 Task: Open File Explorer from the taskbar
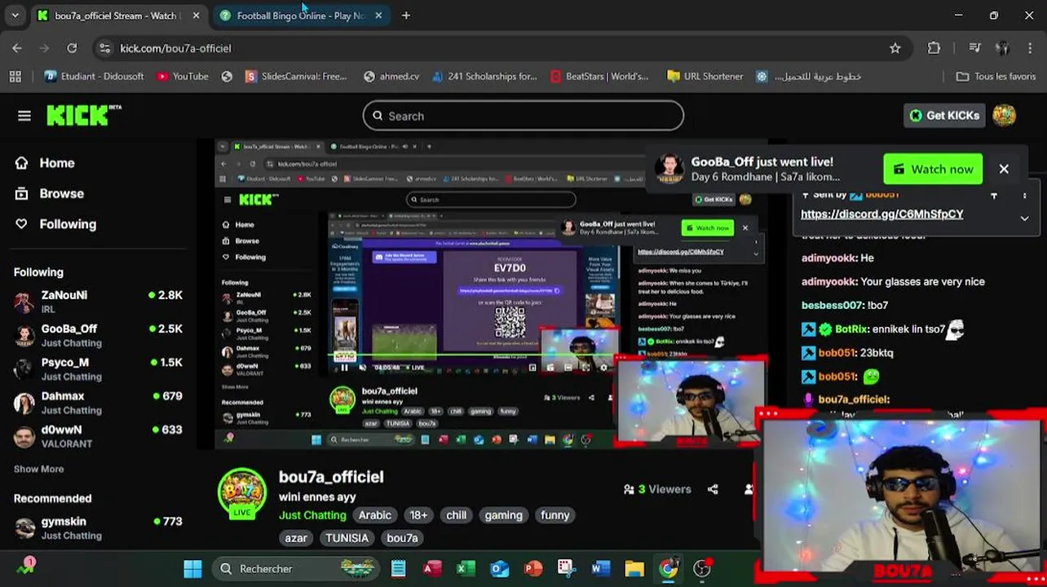[634, 569]
